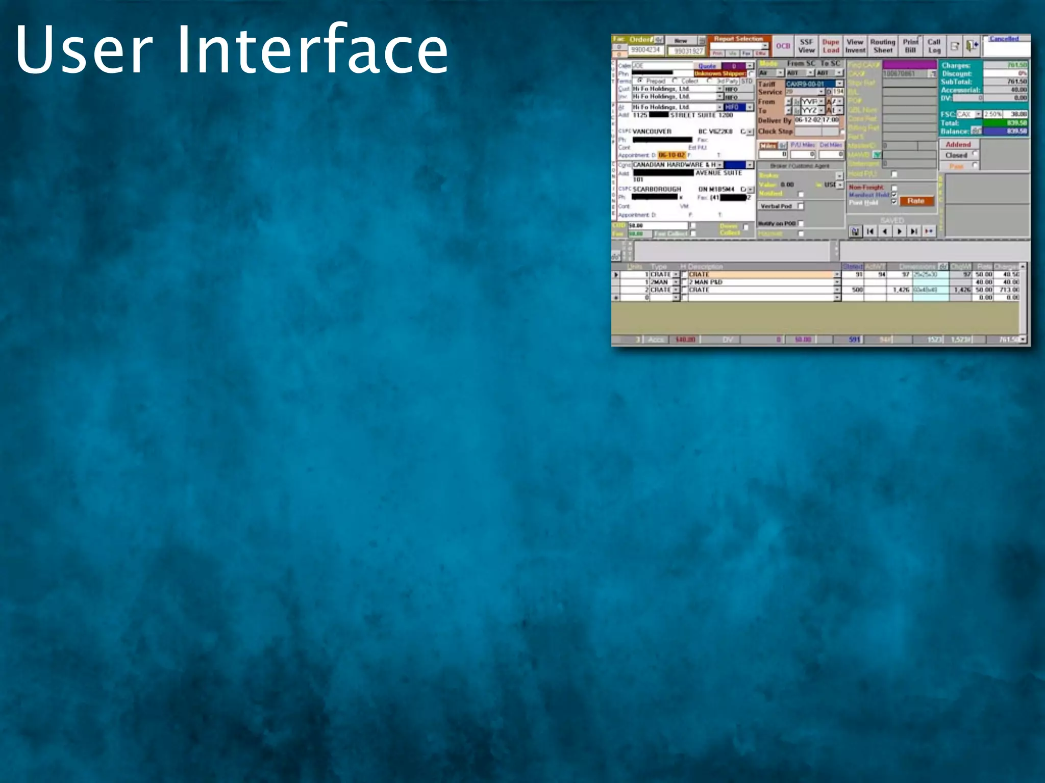Viewport: 1045px width, 783px height.
Task: Select the Collect terms radio button
Action: pyautogui.click(x=675, y=81)
